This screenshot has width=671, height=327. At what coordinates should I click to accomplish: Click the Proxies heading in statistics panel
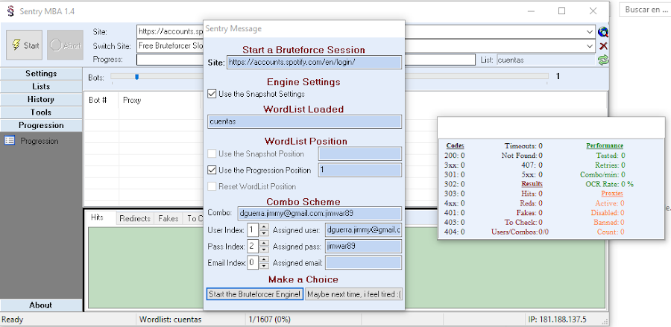612,194
